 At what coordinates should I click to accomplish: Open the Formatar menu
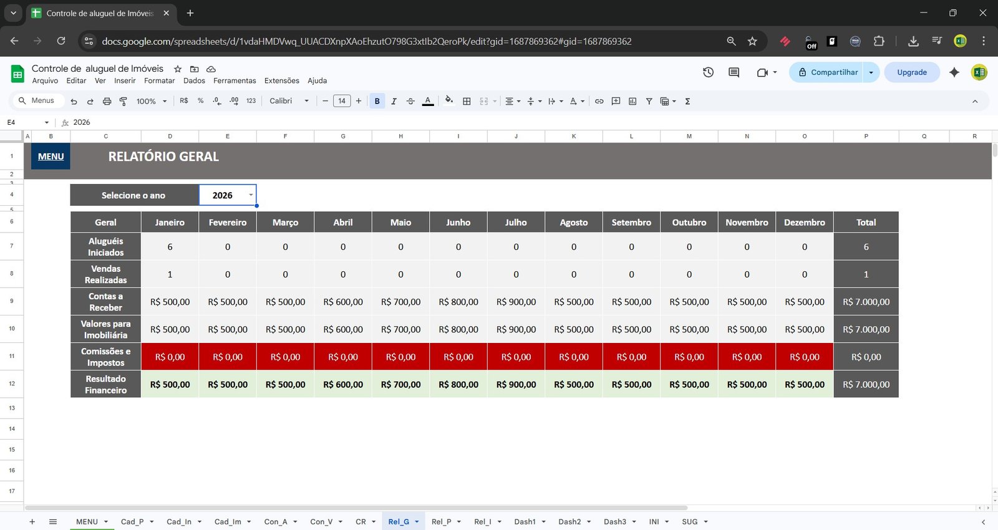[159, 80]
